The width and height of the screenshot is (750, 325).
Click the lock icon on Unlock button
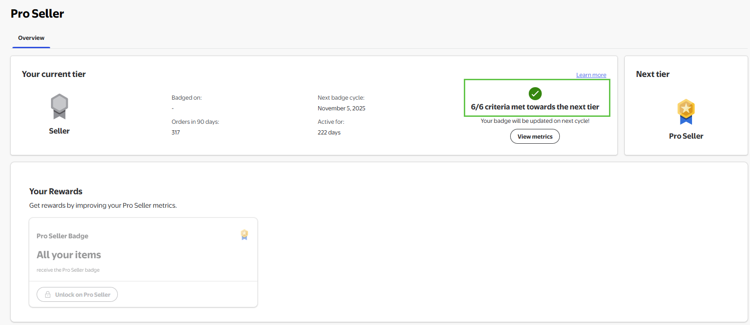click(x=48, y=294)
